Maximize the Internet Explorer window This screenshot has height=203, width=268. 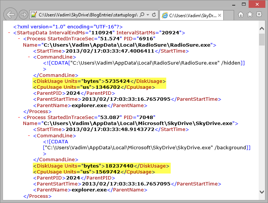244,4
